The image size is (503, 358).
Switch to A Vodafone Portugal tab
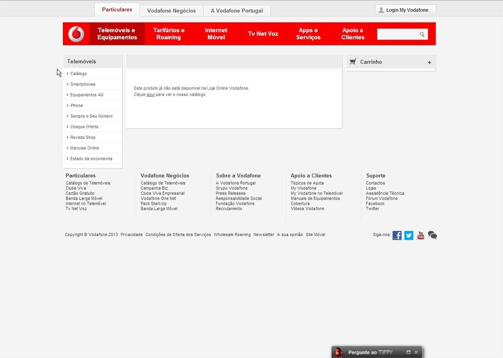pyautogui.click(x=237, y=11)
